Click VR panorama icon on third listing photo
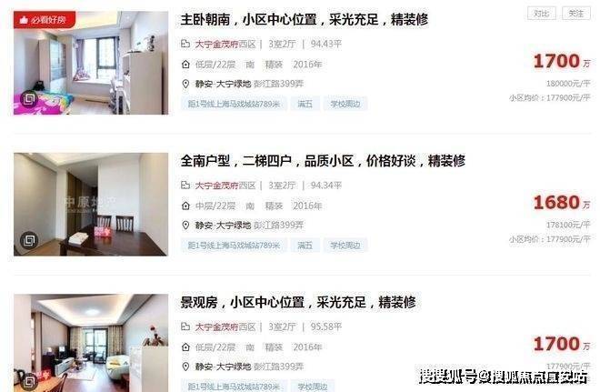The image size is (600, 392). click(29, 382)
